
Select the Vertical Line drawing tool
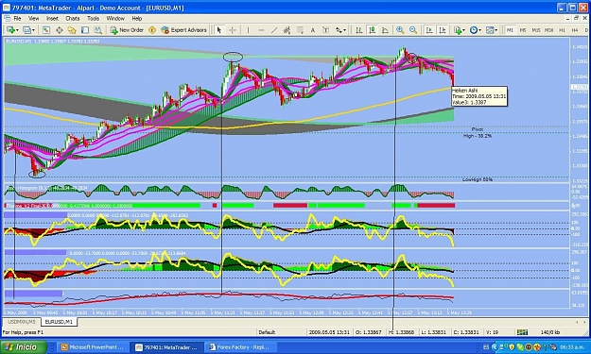pyautogui.click(x=248, y=30)
